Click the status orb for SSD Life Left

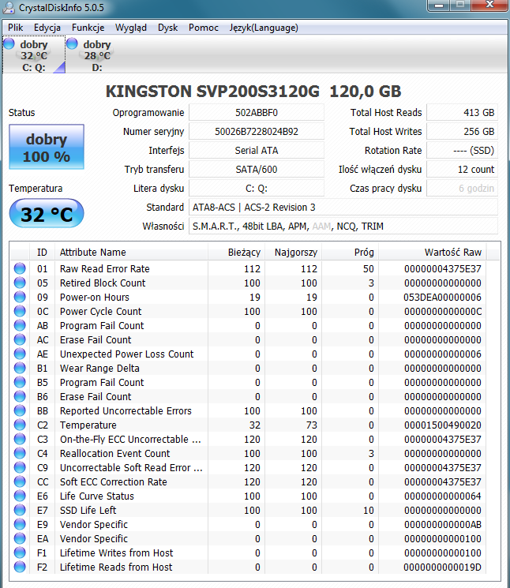[20, 511]
